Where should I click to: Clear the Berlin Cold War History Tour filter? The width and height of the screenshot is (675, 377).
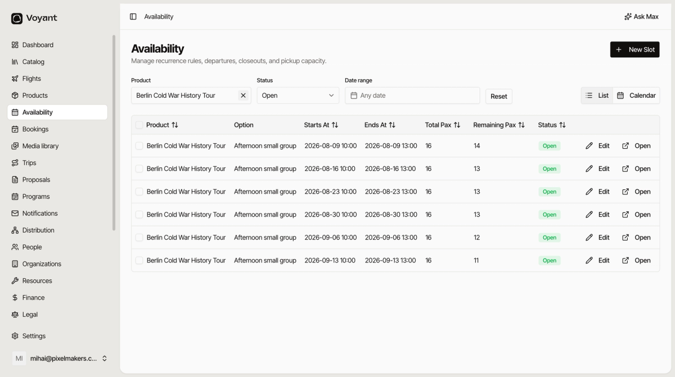243,96
